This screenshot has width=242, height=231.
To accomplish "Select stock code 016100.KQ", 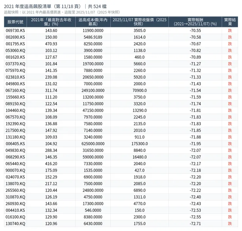I will point(15,217).
